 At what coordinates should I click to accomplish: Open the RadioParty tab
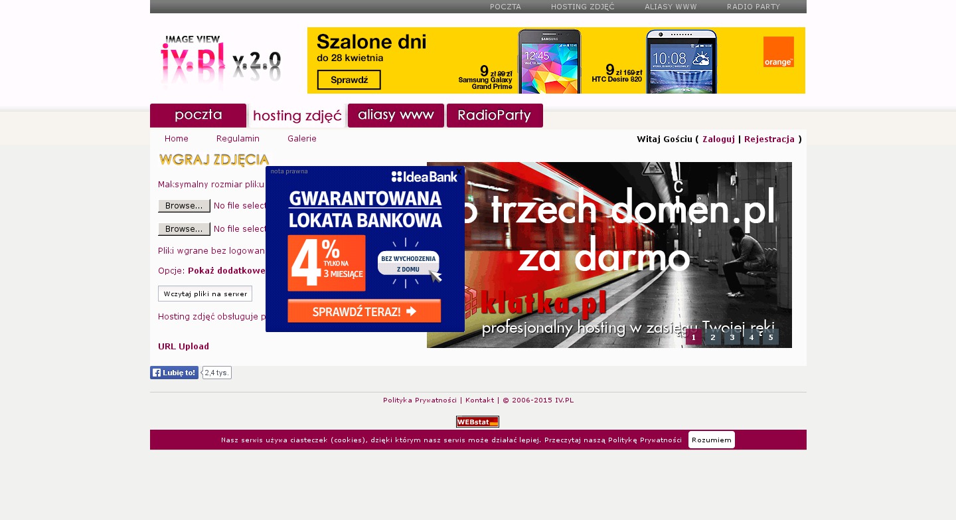pyautogui.click(x=495, y=116)
